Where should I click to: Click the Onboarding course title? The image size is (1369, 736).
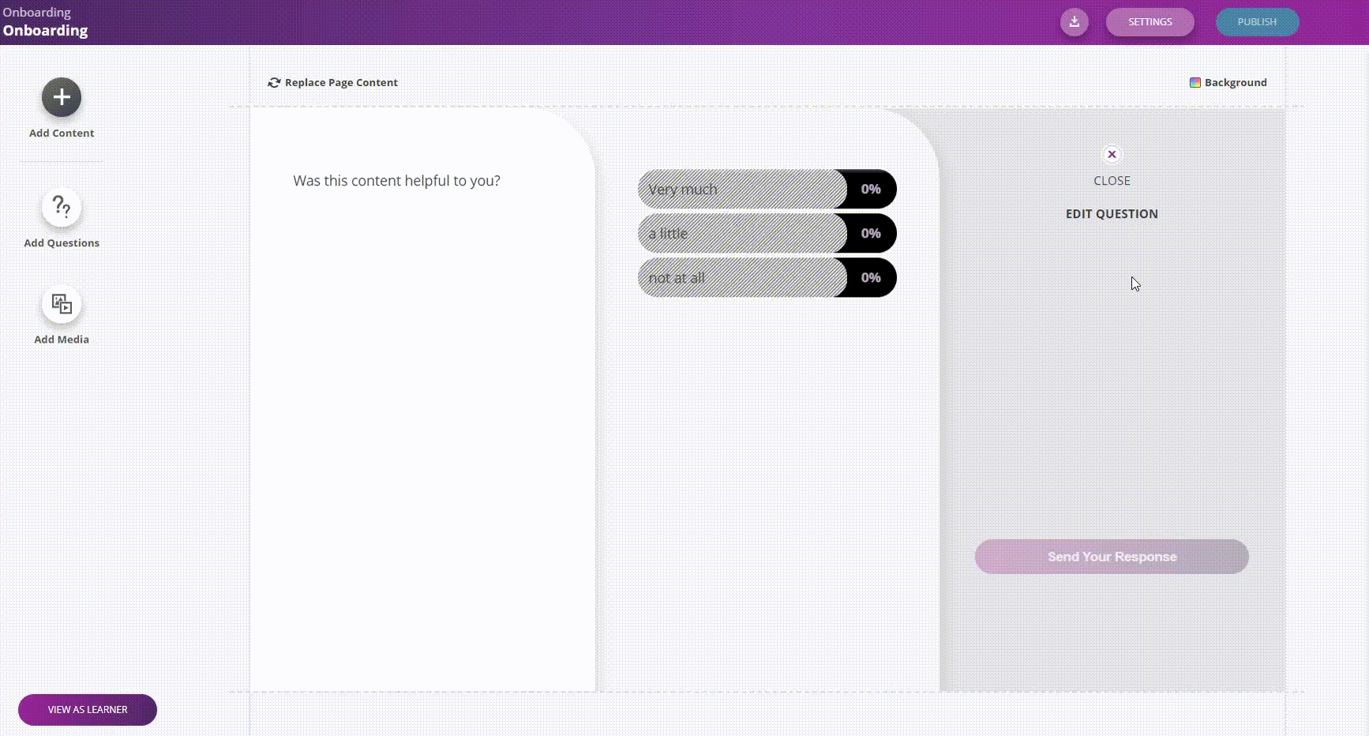(45, 31)
